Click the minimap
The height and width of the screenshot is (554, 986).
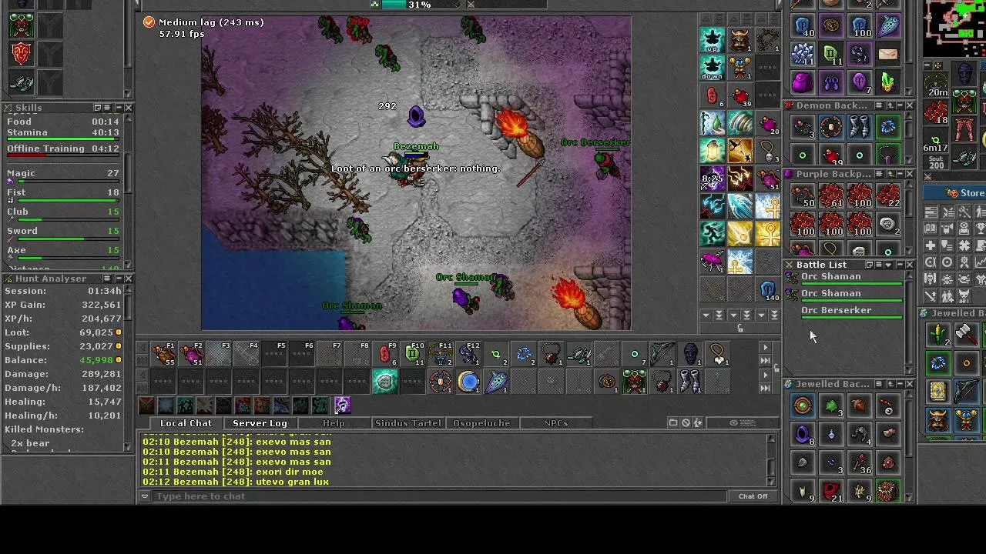(x=954, y=28)
